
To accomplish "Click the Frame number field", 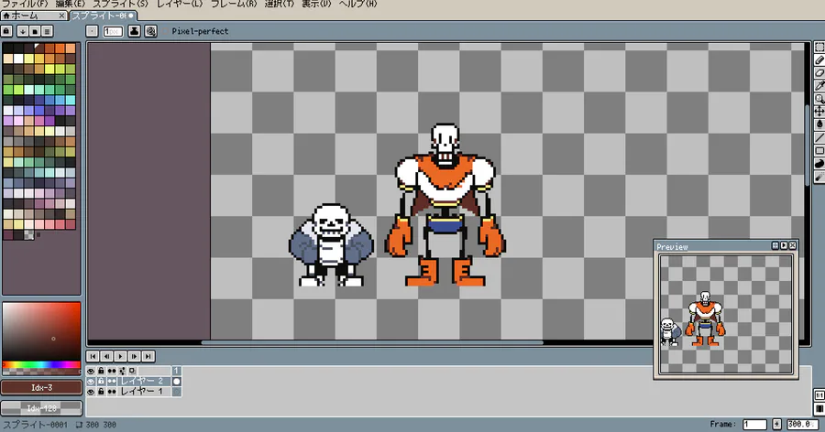I will pyautogui.click(x=754, y=424).
